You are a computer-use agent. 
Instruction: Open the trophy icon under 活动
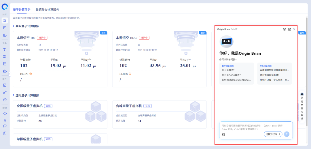5,114
